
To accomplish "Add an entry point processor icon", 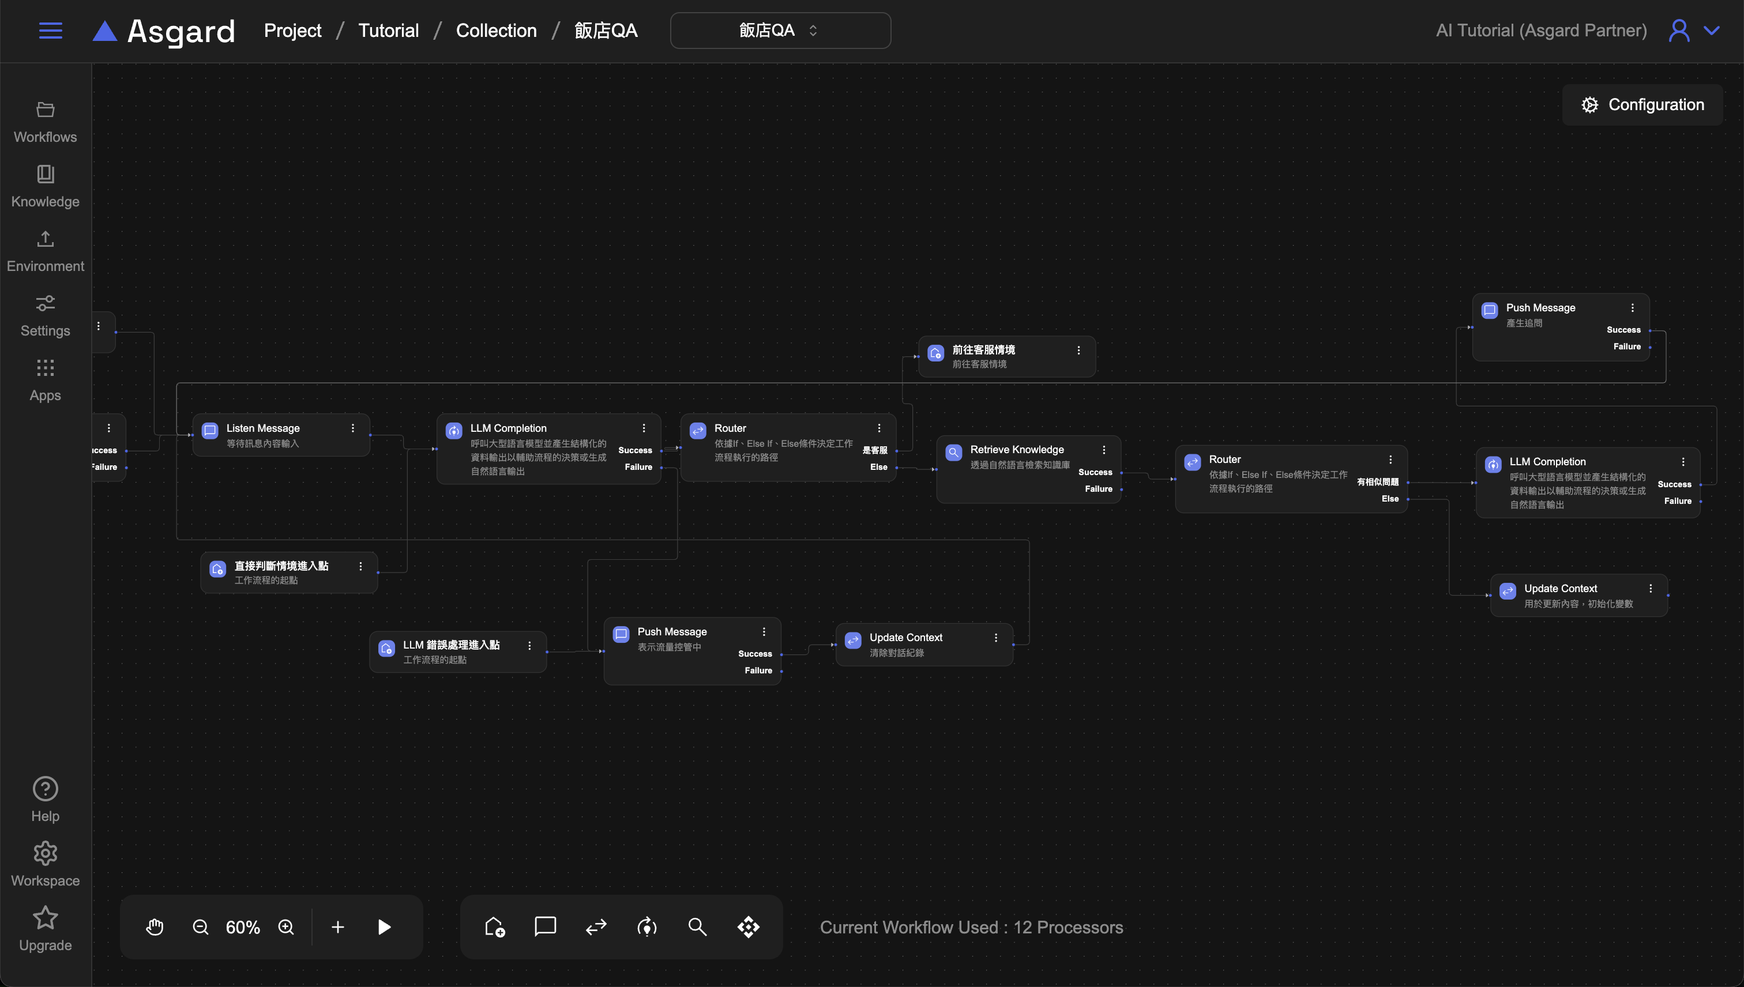I will (494, 926).
